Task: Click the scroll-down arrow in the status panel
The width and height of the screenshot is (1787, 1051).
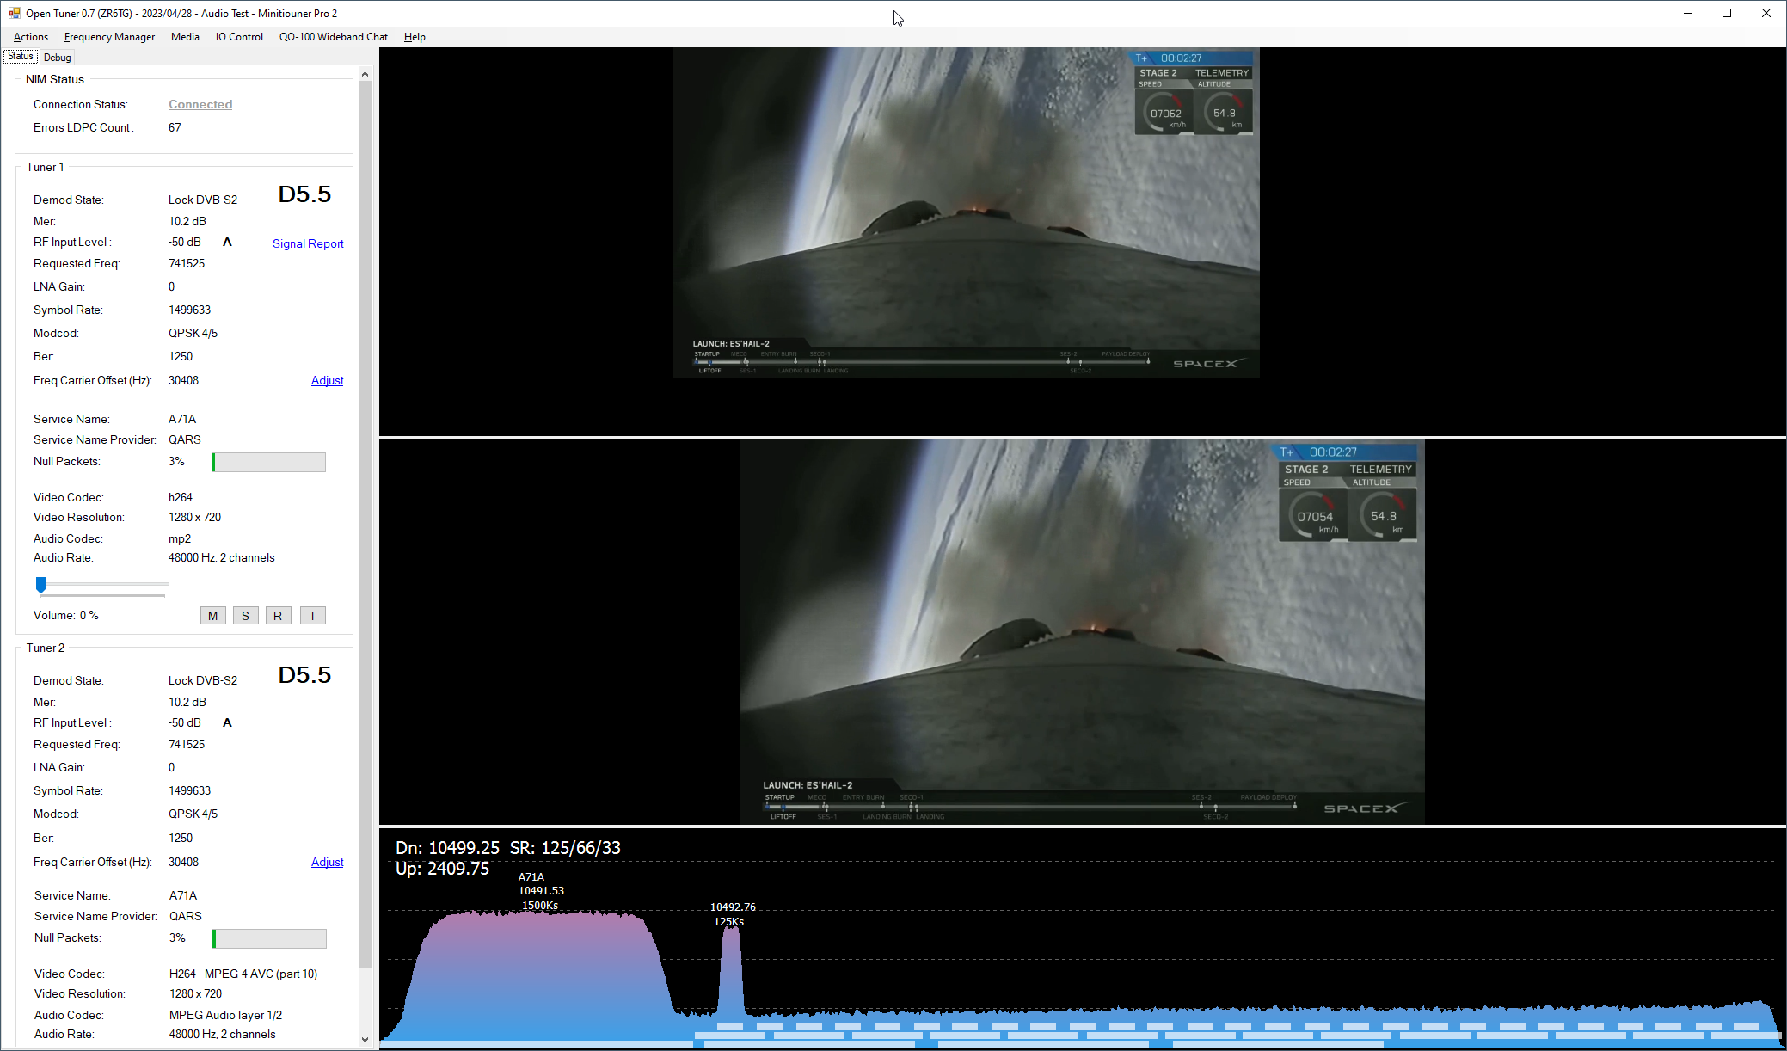Action: pos(365,1039)
